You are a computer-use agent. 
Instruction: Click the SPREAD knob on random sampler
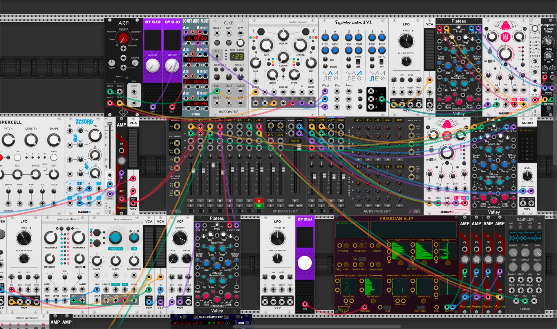(300, 45)
